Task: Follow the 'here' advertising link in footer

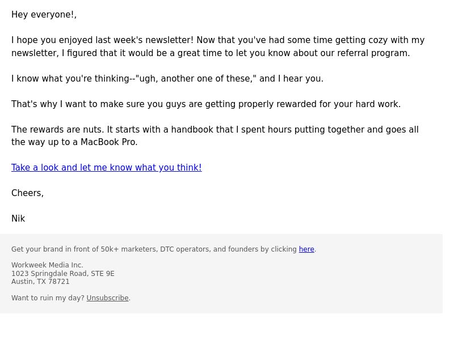Action: pos(306,249)
